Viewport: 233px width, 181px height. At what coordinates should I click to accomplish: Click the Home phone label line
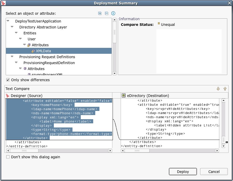click(65, 122)
